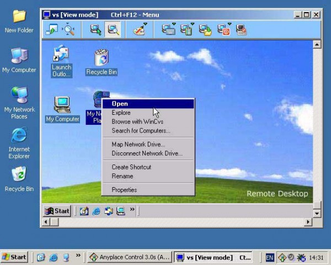
Task: Switch to control mode with cursor icon
Action: pos(95,30)
